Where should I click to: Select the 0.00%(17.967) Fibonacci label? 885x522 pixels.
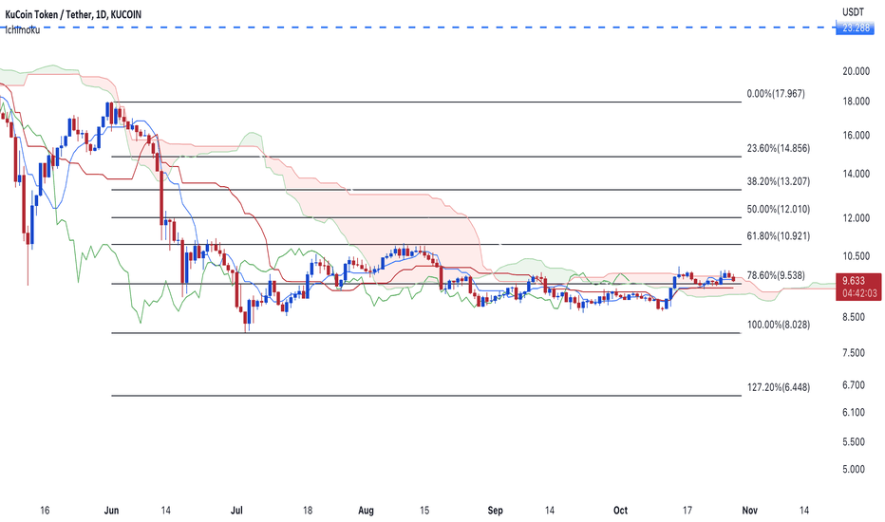[x=776, y=94]
